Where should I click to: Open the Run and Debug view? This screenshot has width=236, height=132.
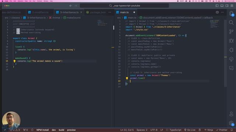(231, 41)
